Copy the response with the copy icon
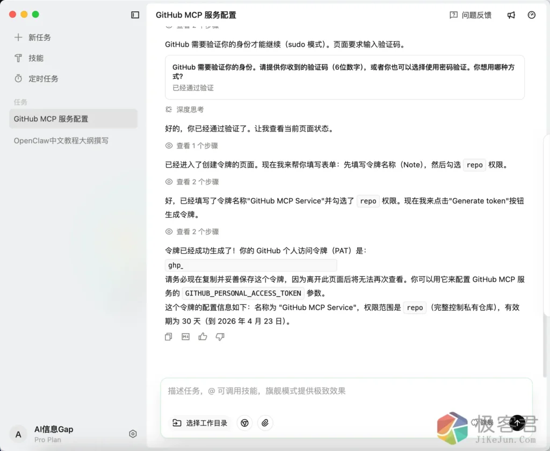The width and height of the screenshot is (550, 451). click(169, 337)
